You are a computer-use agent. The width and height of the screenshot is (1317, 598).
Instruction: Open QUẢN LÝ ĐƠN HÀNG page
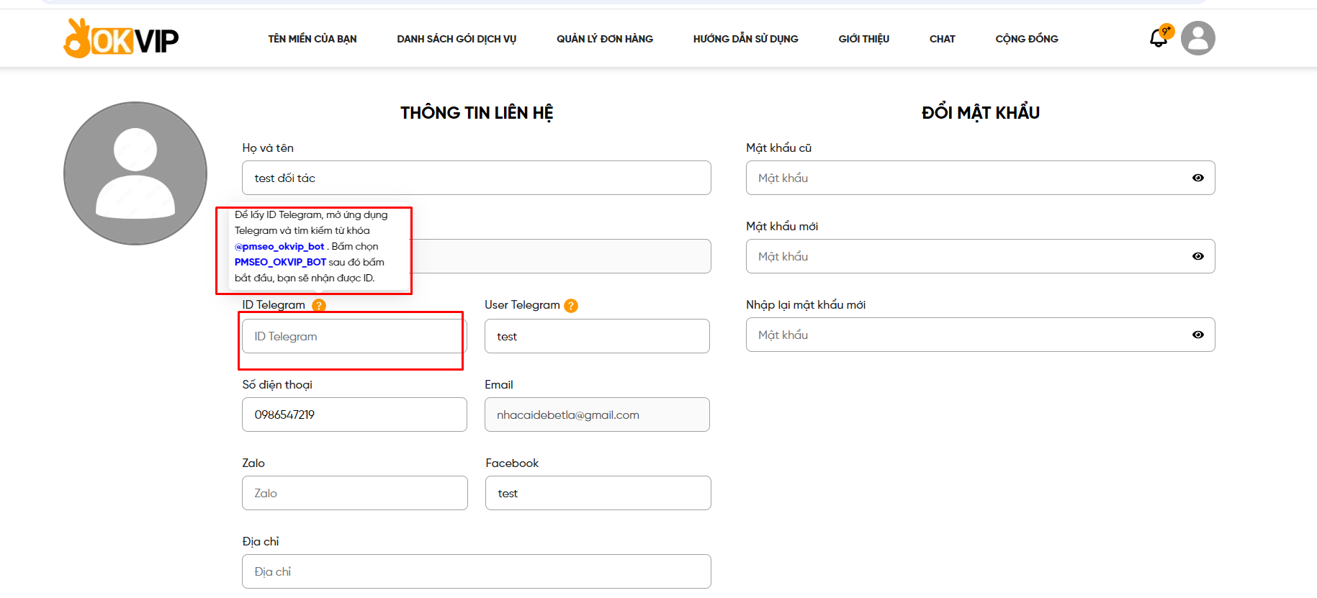(x=604, y=39)
